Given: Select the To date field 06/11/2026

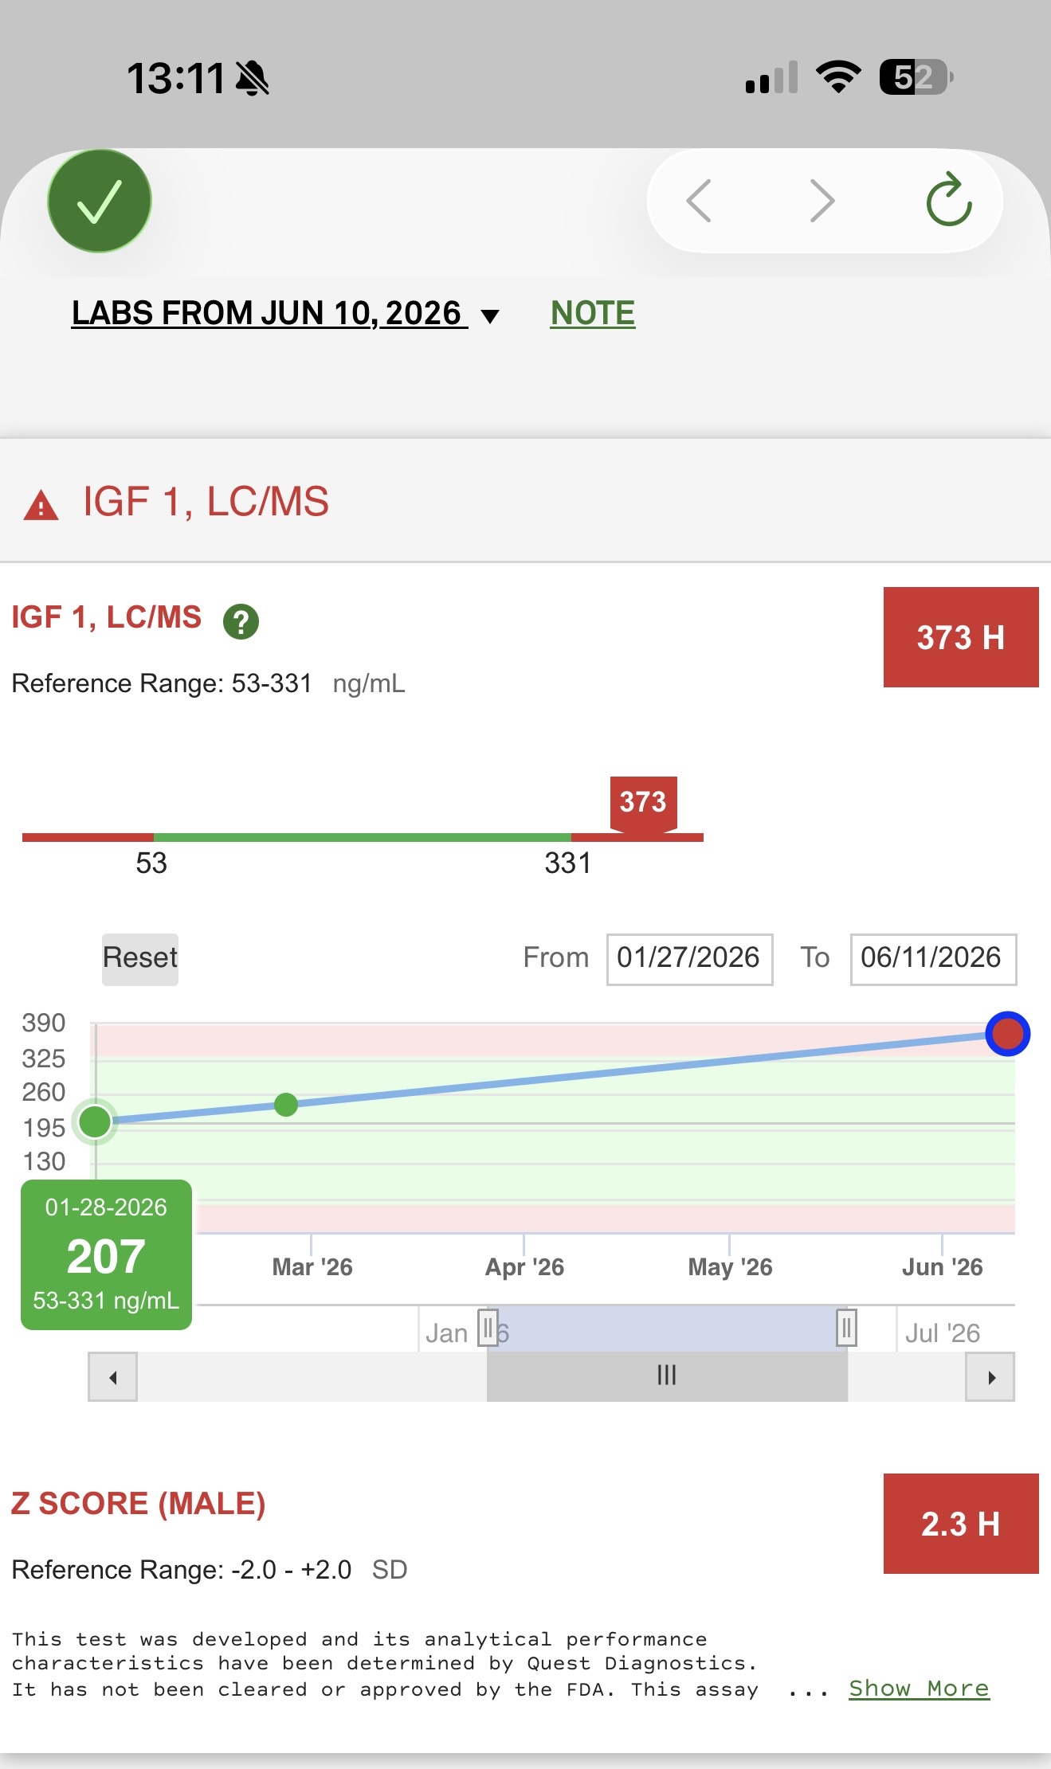Looking at the screenshot, I should [933, 958].
